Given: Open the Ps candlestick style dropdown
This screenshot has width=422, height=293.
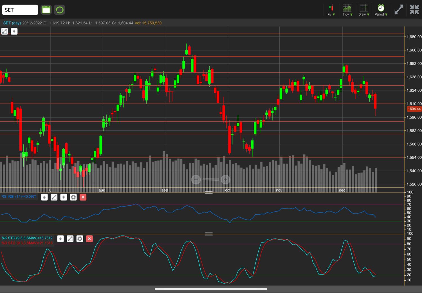Looking at the screenshot, I should click(x=331, y=10).
